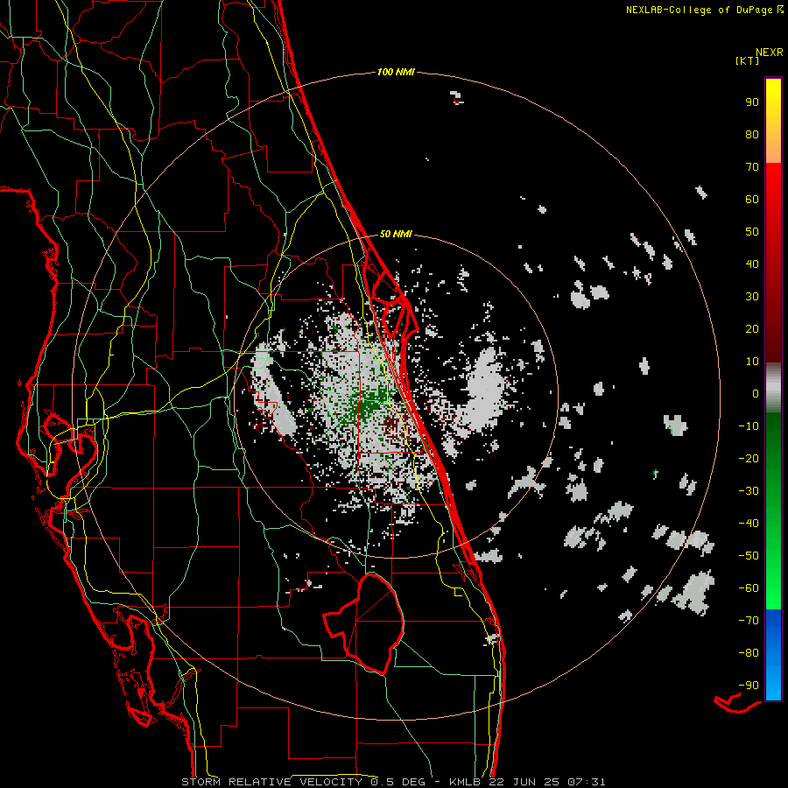Click the blue bottom segment of color bar
The image size is (788, 788).
[x=773, y=655]
